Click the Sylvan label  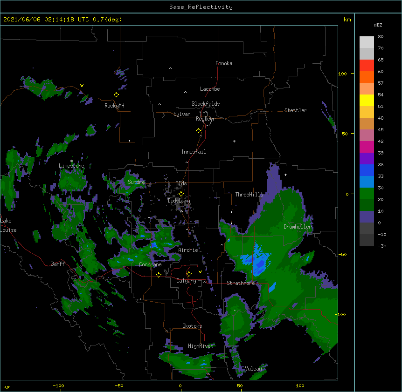[x=182, y=114]
